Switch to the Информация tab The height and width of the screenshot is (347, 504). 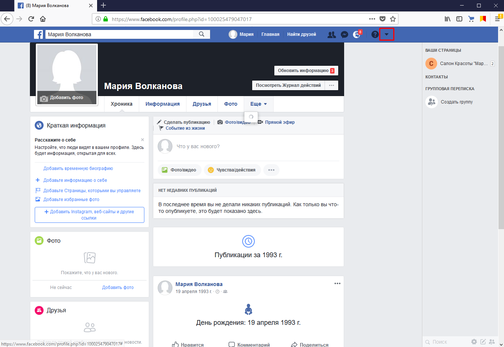(162, 104)
